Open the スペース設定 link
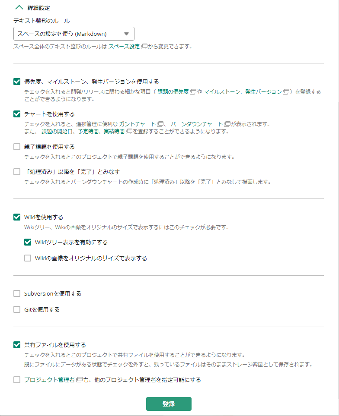Screen dimensions: 339x416 point(124,47)
